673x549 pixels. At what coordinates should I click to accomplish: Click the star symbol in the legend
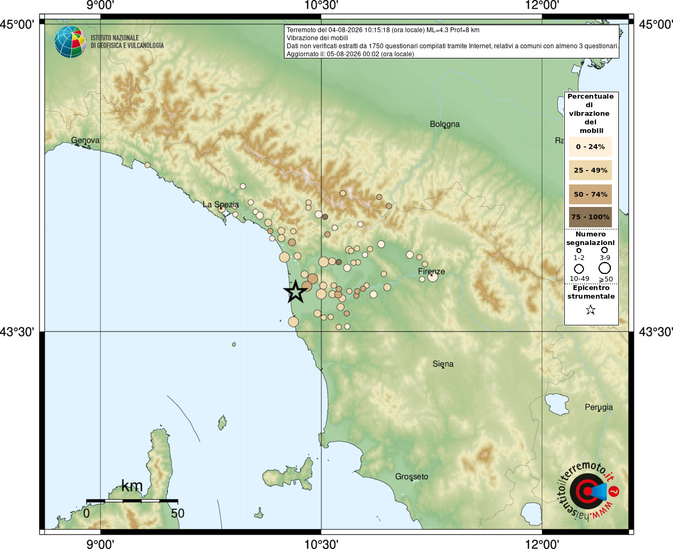click(x=590, y=310)
